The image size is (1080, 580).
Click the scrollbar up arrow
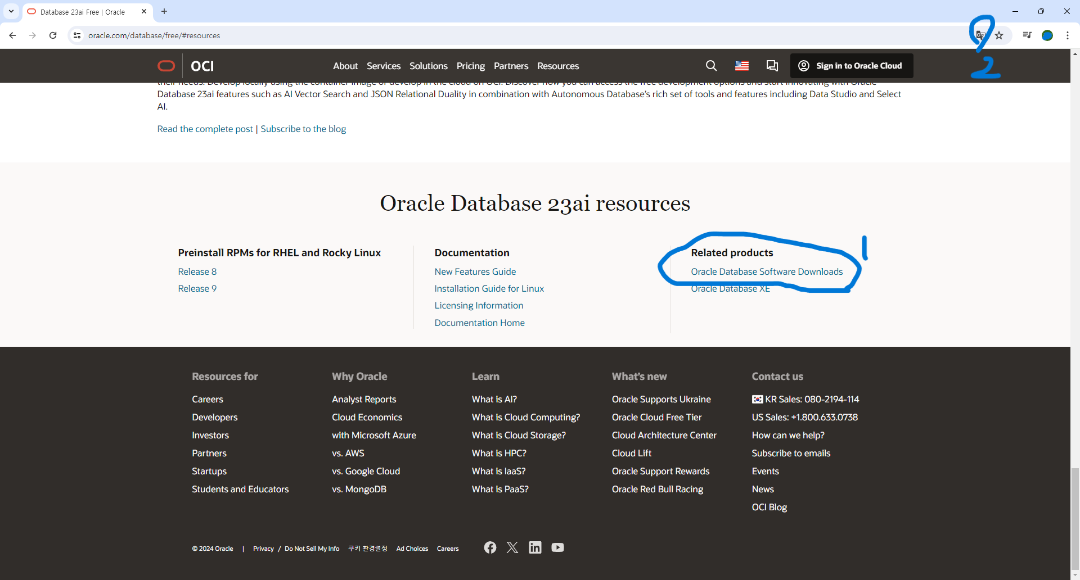[x=1075, y=54]
